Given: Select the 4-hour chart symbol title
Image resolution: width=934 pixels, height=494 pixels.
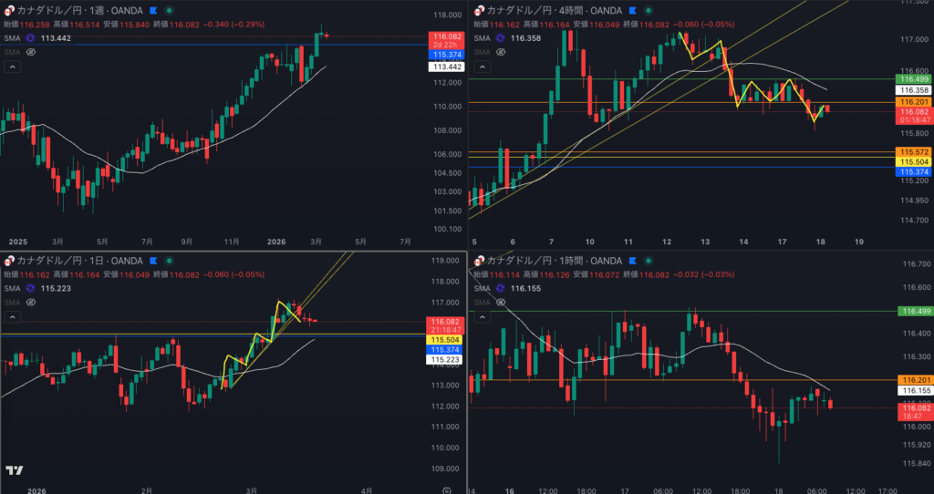Looking at the screenshot, I should coord(547,10).
